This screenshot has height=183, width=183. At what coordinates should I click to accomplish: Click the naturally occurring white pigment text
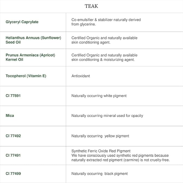99,96
